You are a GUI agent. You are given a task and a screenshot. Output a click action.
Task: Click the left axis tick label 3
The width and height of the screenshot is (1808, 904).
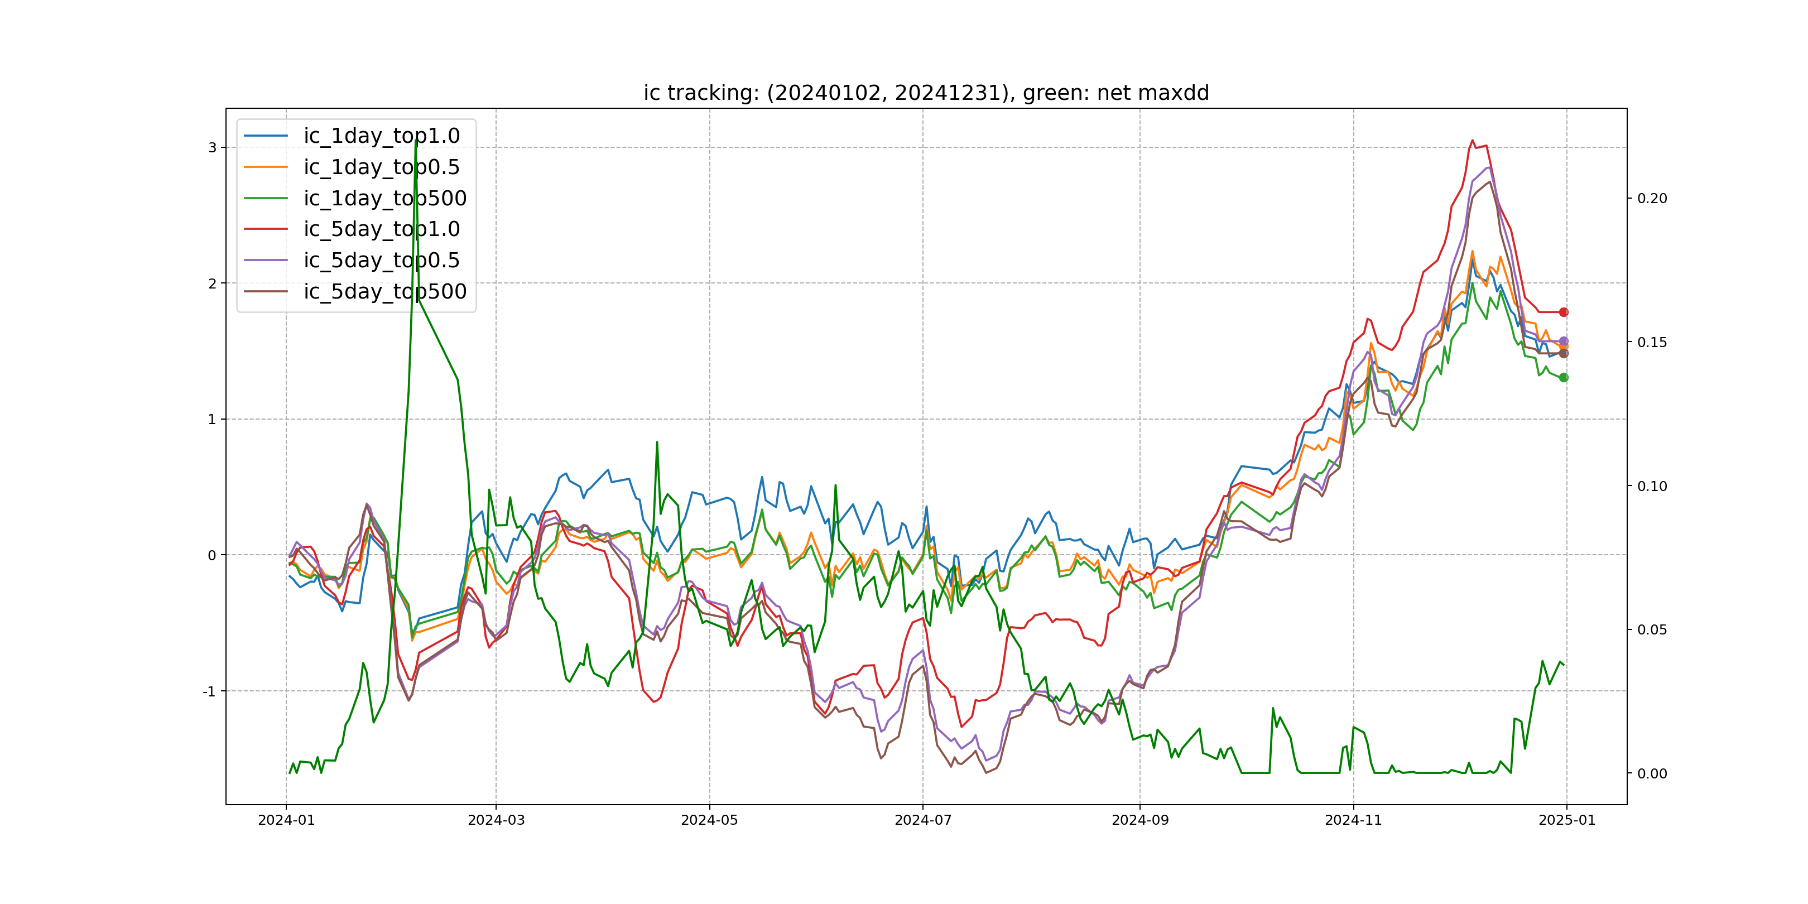pyautogui.click(x=212, y=147)
